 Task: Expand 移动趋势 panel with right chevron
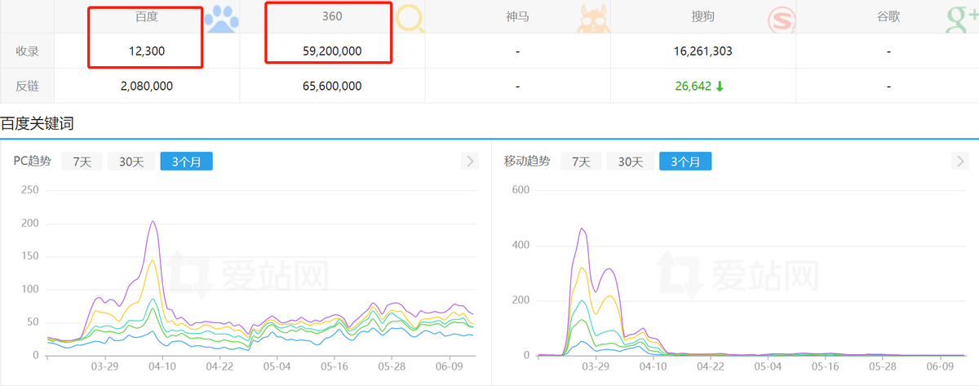(x=960, y=161)
